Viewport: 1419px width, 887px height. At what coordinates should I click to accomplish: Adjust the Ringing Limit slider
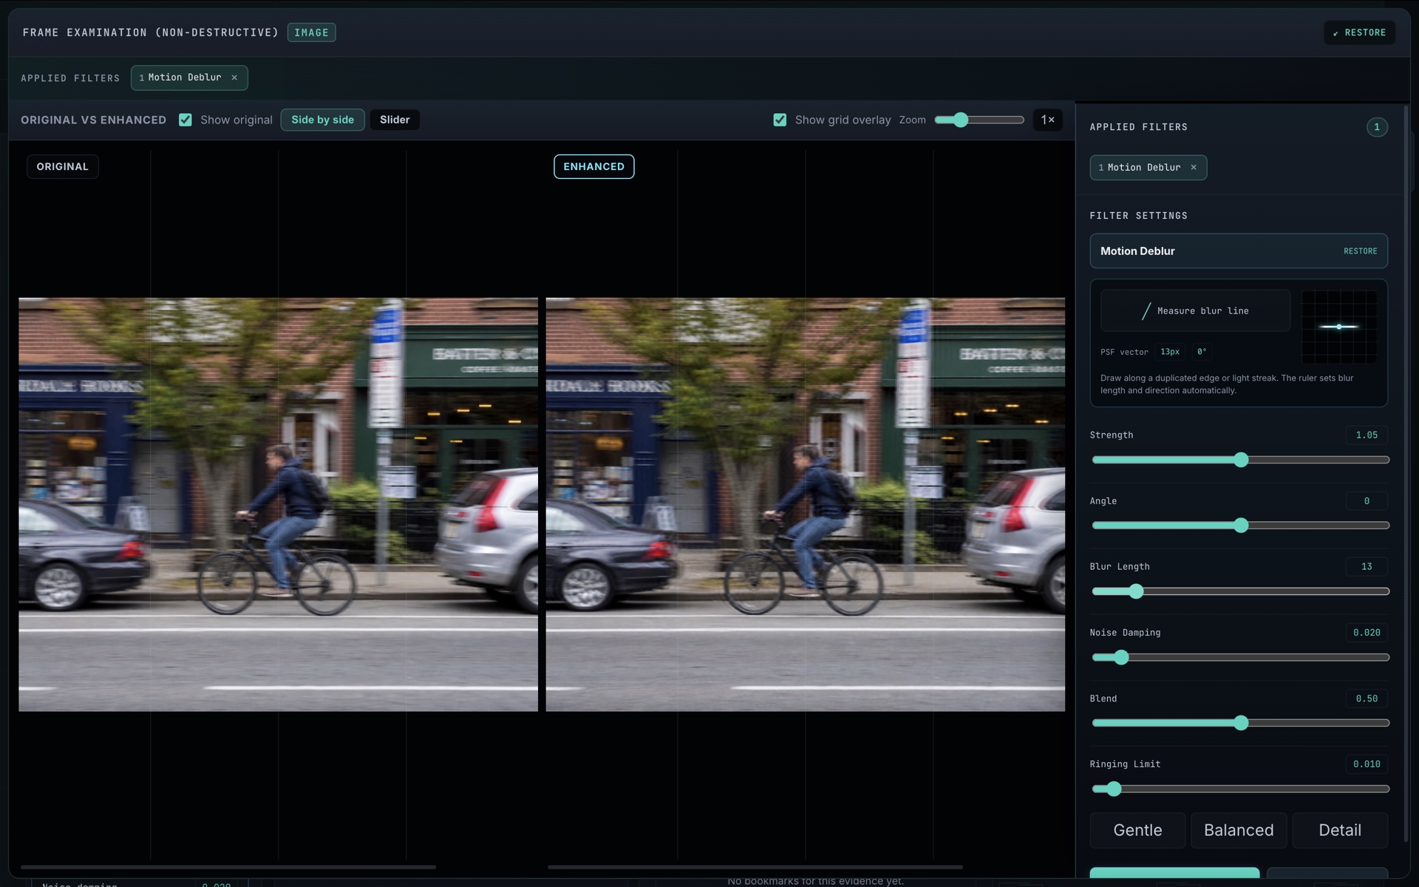[1241, 789]
